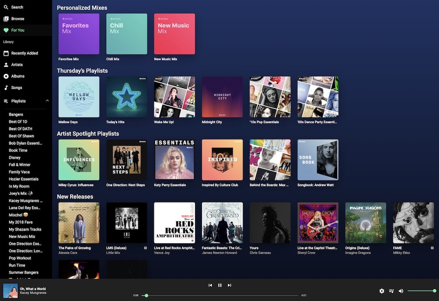This screenshot has height=301, width=439.
Task: Open the settings gear icon
Action: (382, 291)
